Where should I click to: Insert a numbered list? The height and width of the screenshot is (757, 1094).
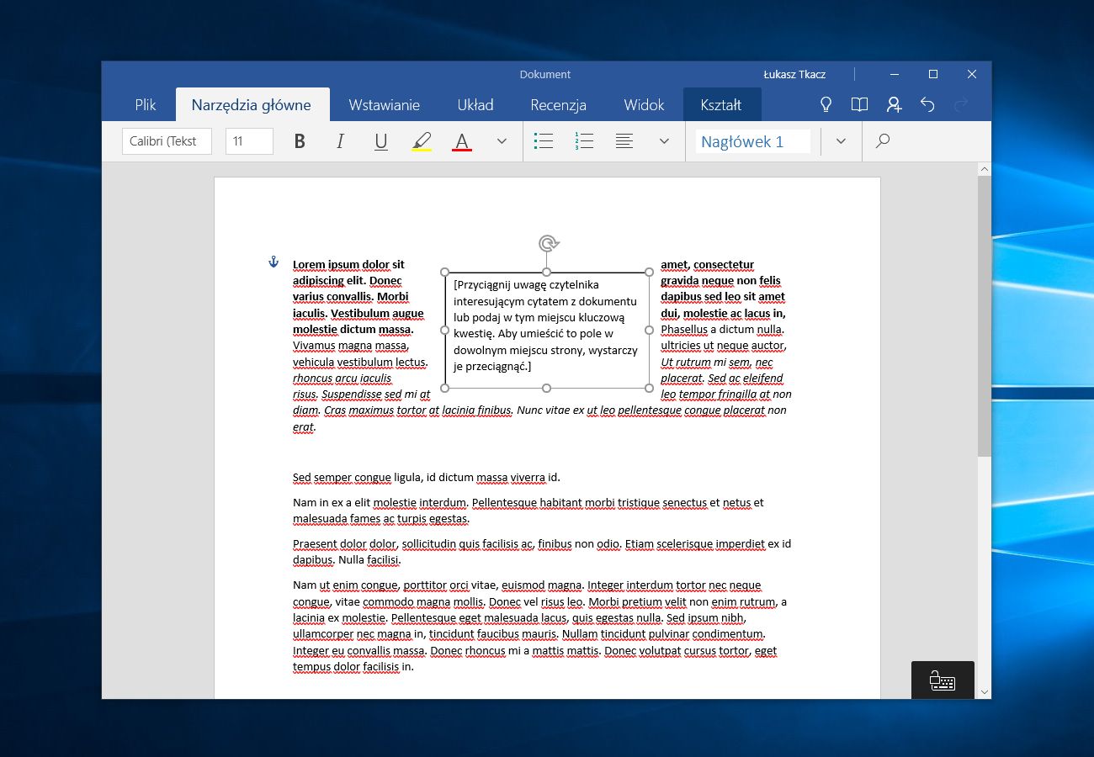[x=584, y=141]
